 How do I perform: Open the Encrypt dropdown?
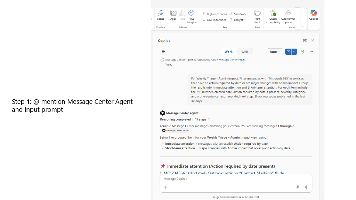(x=238, y=20)
